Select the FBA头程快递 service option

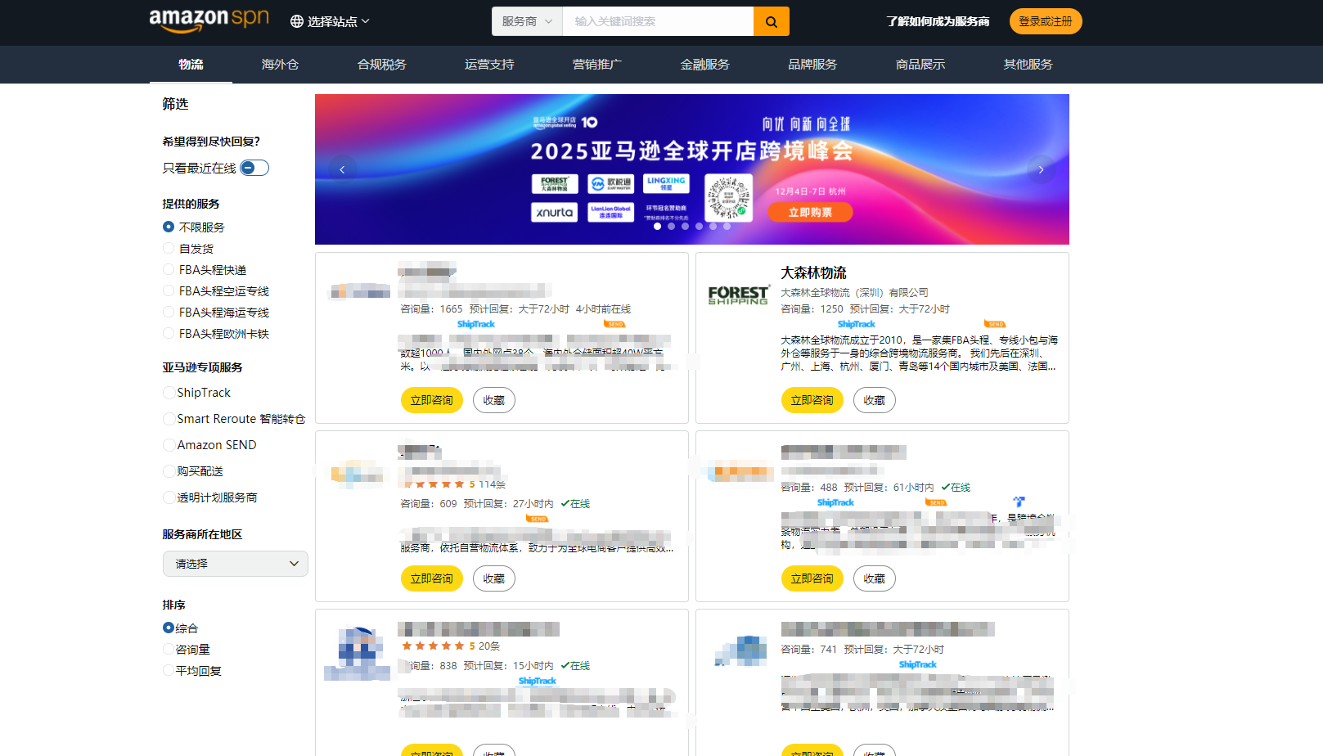point(169,269)
